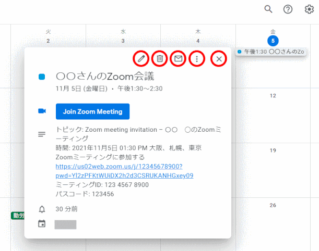Click the 30 分前 reminder text
Viewport: 319px width, 251px height.
point(66,209)
